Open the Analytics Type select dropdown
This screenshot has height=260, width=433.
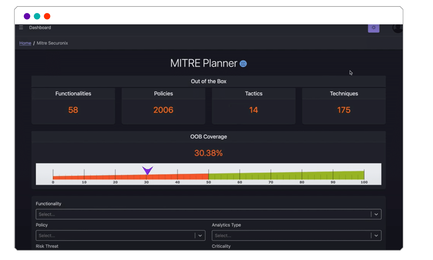[297, 235]
